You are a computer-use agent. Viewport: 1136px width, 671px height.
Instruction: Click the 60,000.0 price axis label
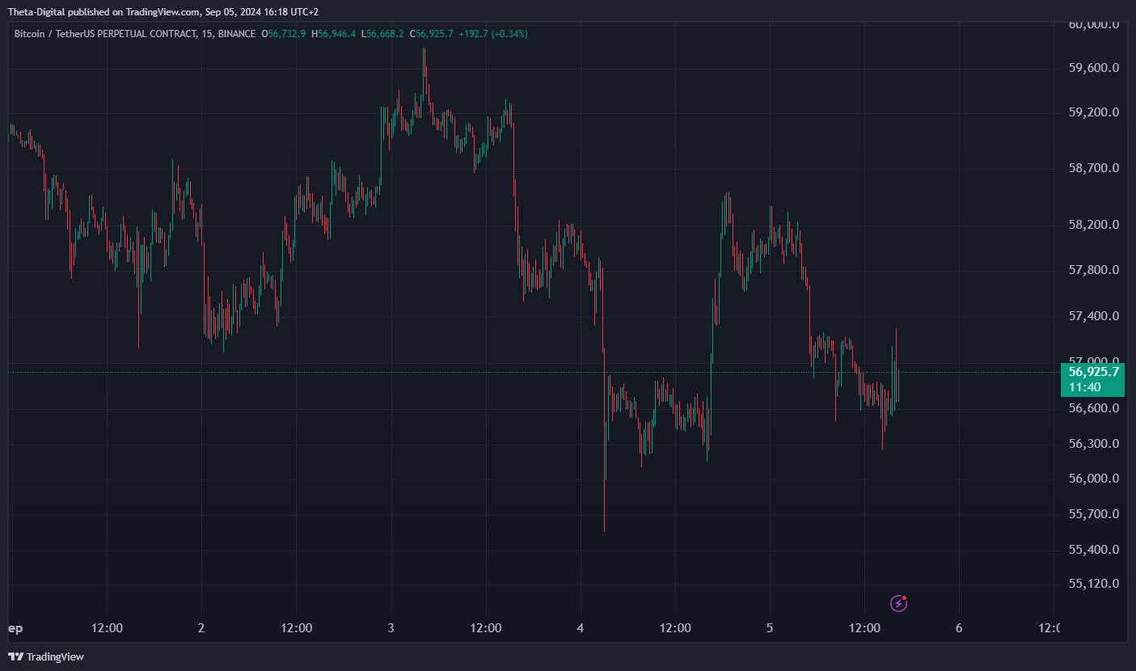coord(1093,24)
